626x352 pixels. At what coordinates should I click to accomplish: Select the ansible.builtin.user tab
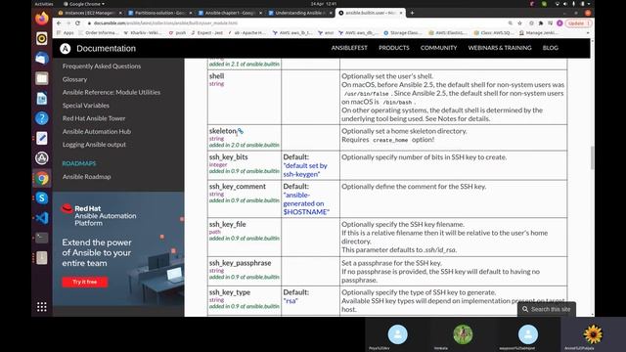[x=370, y=13]
